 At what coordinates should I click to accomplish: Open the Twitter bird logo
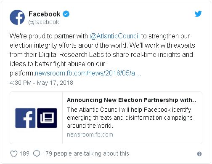coord(198,14)
